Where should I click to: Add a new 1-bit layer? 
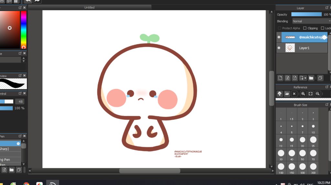[295, 78]
